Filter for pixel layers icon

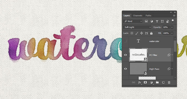point(146,21)
